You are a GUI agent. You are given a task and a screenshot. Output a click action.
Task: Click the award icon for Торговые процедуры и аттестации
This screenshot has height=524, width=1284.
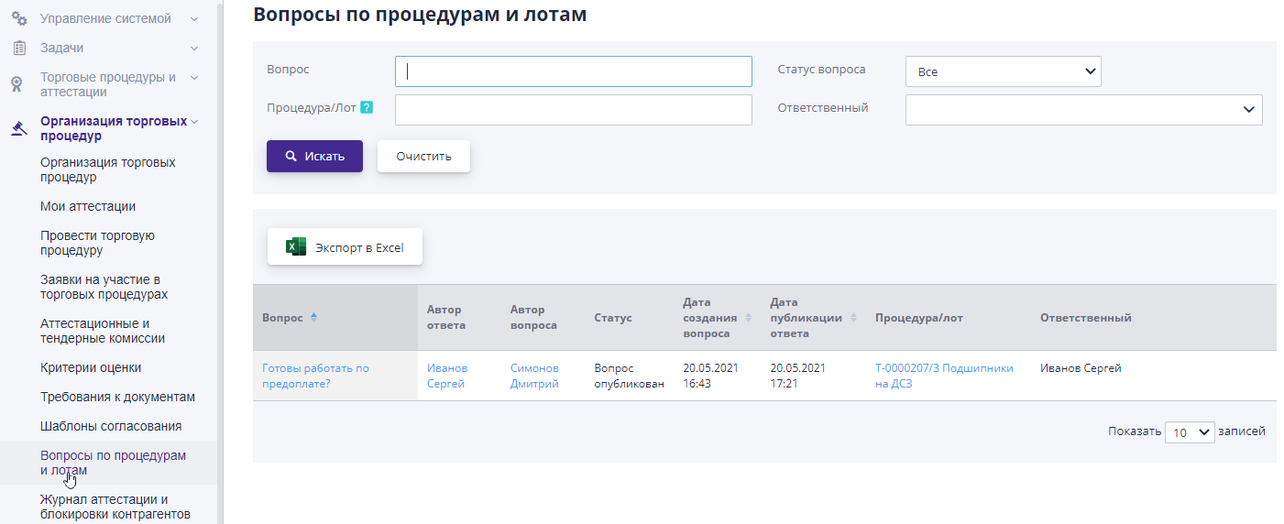pyautogui.click(x=17, y=84)
